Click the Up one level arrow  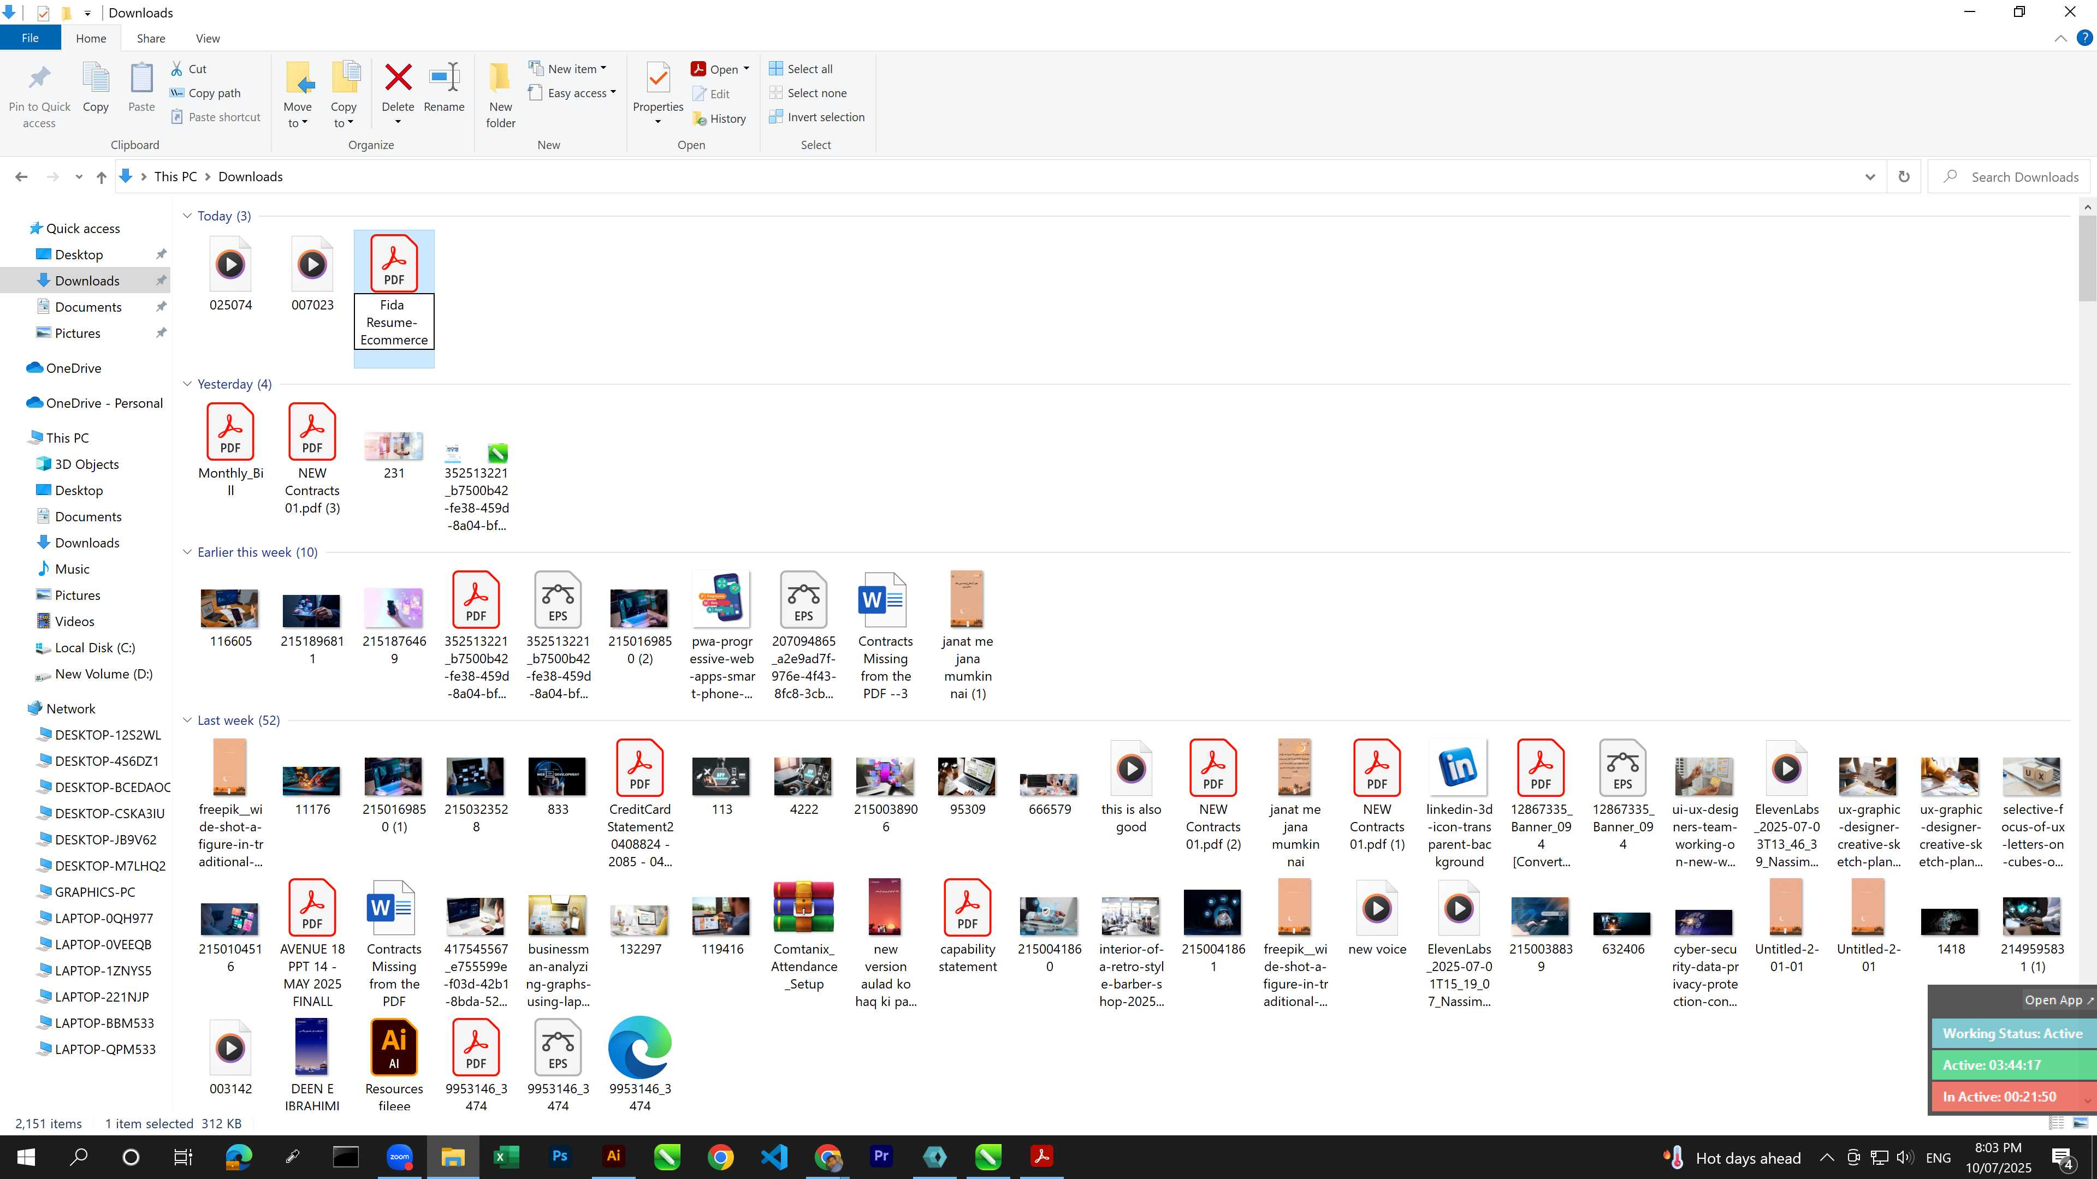click(x=101, y=176)
